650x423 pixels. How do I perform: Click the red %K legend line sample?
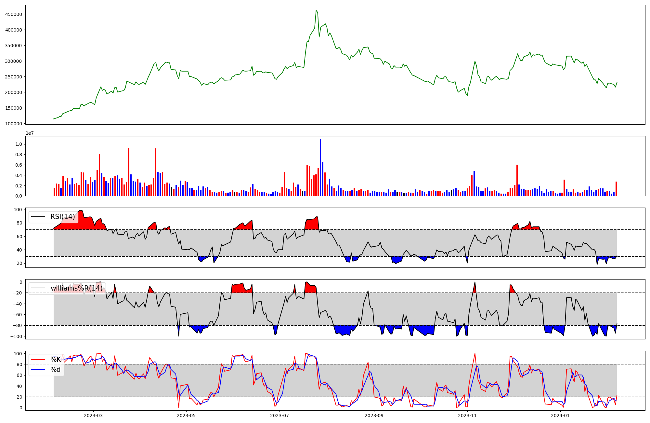(x=38, y=360)
